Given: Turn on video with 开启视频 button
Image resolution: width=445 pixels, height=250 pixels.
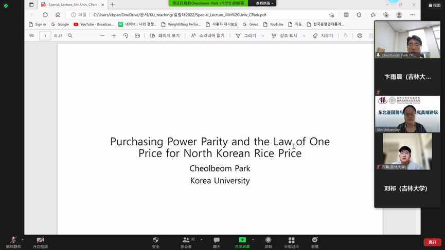Looking at the screenshot, I should (40, 240).
